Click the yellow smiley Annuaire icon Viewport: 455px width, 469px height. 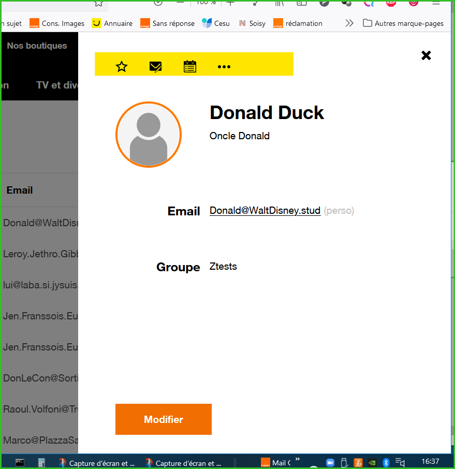(96, 23)
